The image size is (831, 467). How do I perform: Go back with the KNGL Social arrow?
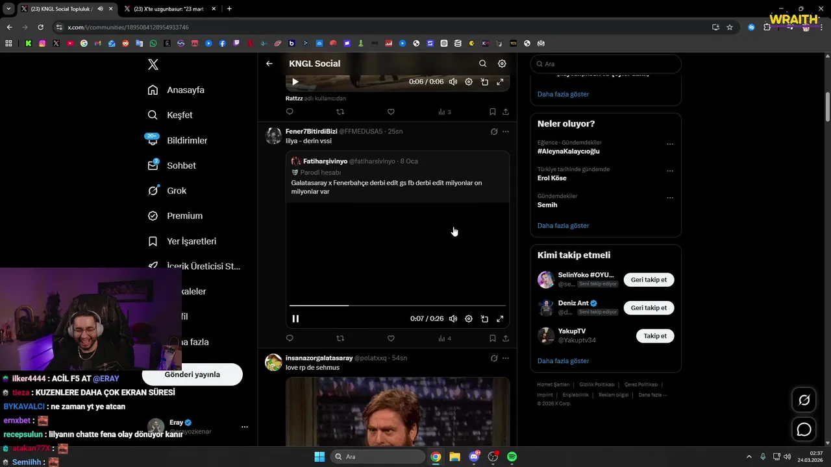coord(269,64)
